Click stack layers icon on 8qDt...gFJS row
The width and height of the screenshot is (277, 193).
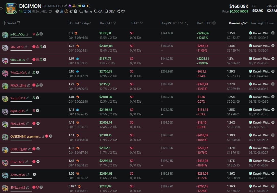[34, 111]
